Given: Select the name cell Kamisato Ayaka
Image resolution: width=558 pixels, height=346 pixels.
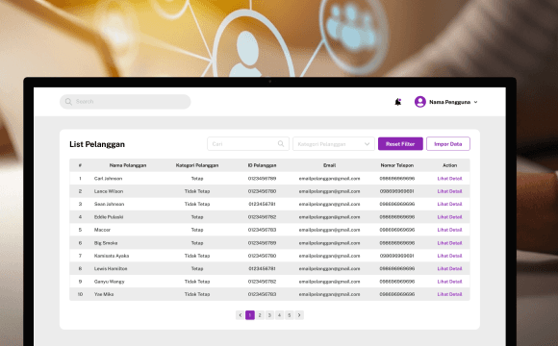Looking at the screenshot, I should click(x=112, y=256).
